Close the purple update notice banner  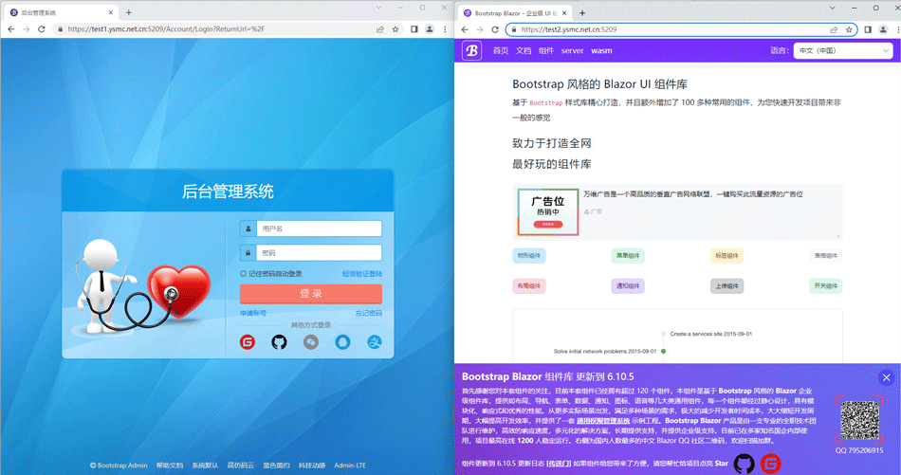886,377
